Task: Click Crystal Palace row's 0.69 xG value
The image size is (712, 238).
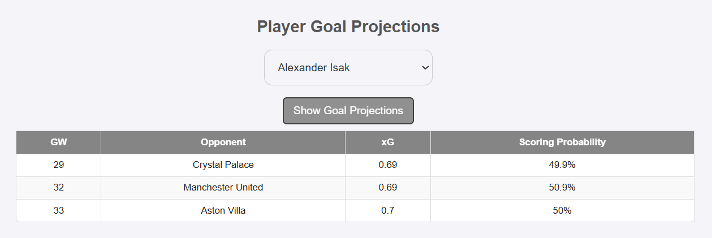Action: point(388,165)
